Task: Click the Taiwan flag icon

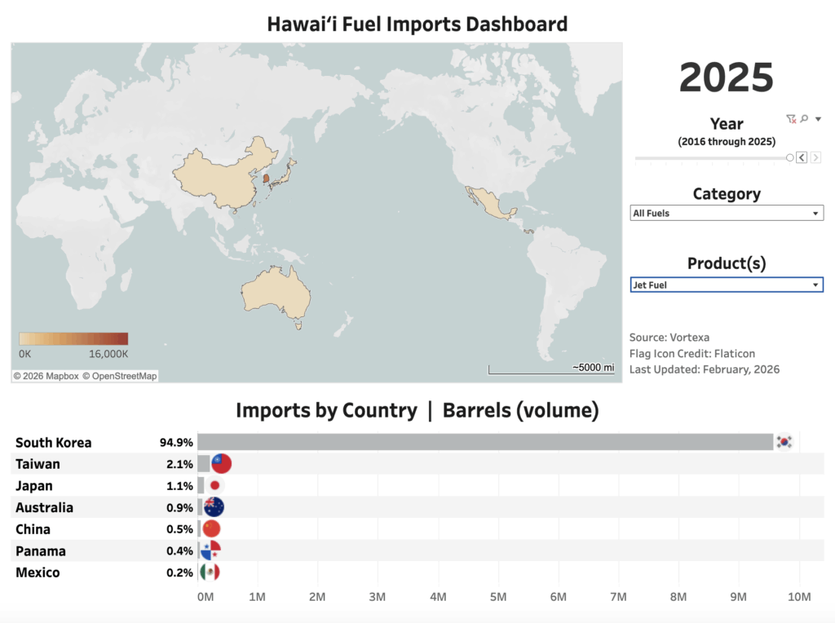Action: tap(221, 463)
